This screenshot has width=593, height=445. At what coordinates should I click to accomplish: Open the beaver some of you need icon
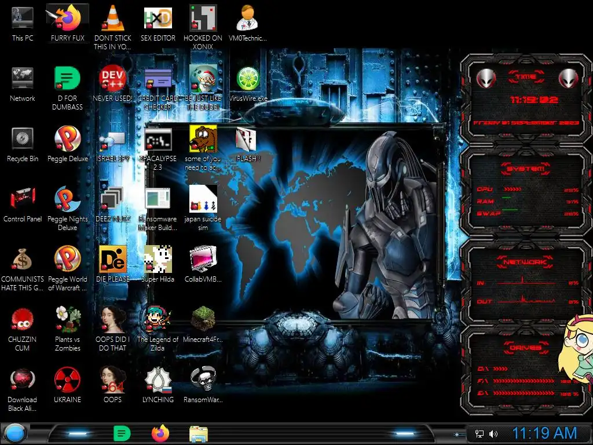[203, 138]
